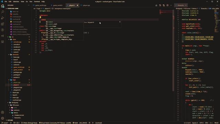This screenshot has width=220, height=124.
Task: Open the Terminal menu
Action: click(37, 1)
